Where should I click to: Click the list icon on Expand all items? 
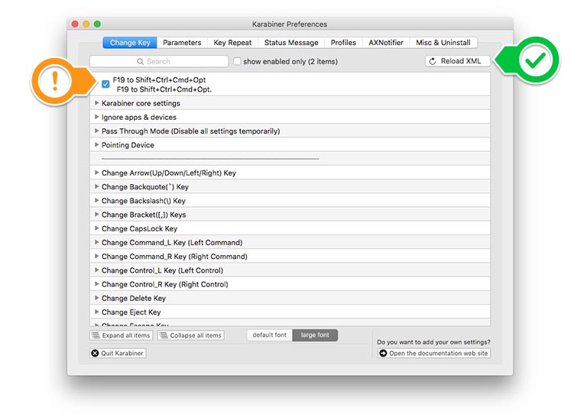pyautogui.click(x=96, y=335)
